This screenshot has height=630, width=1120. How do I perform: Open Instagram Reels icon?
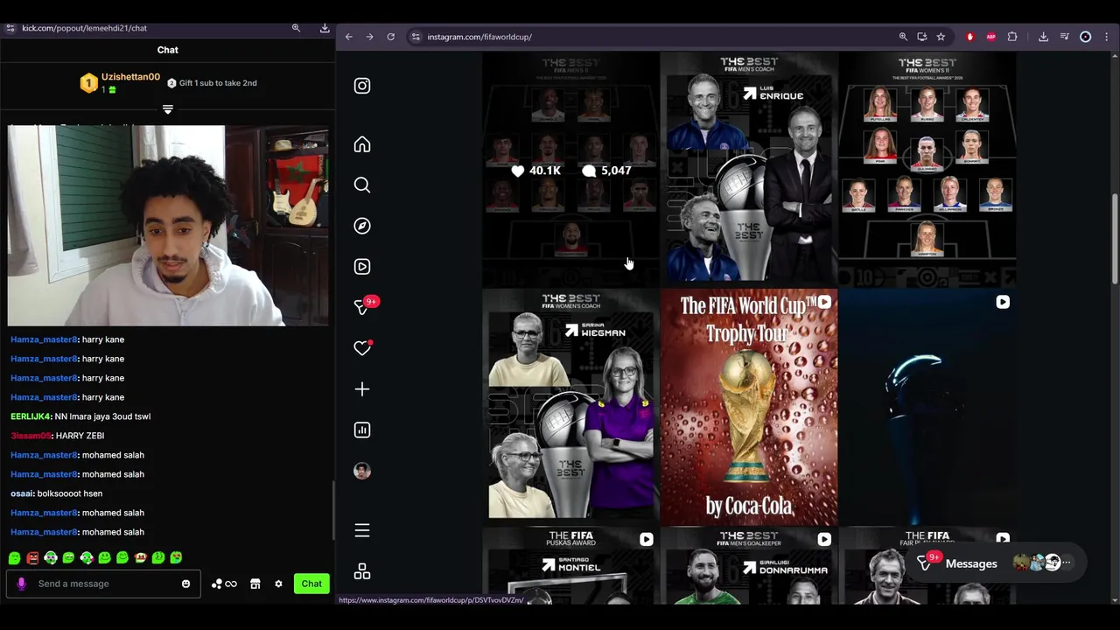[362, 267]
